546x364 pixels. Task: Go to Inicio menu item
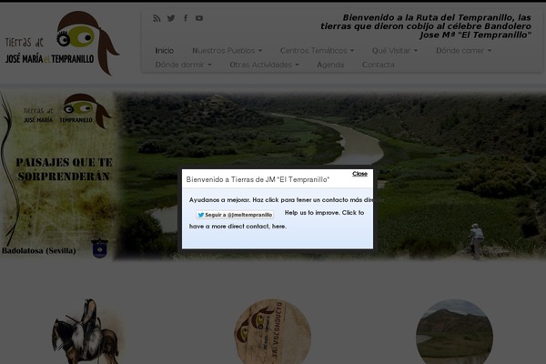coord(165,51)
